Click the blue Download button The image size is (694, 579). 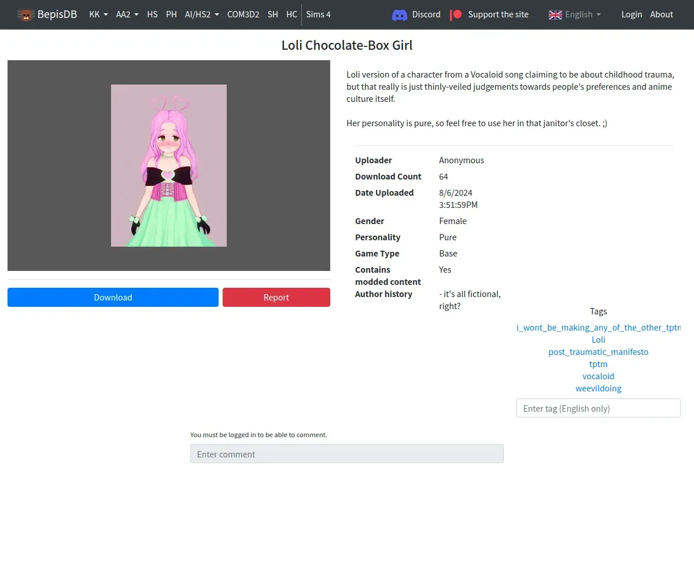tap(113, 298)
